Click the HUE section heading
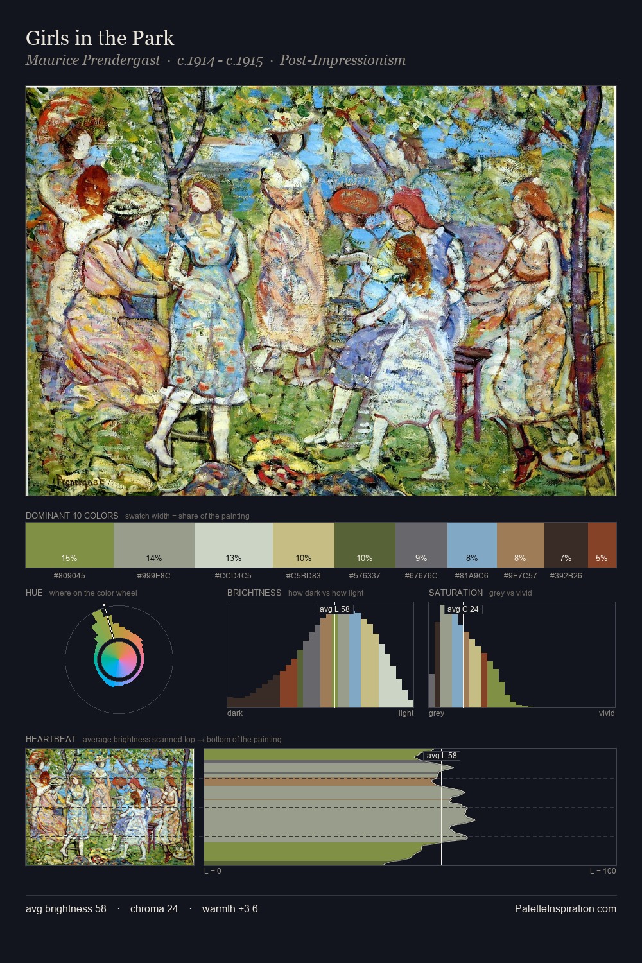642x963 pixels. click(x=34, y=593)
